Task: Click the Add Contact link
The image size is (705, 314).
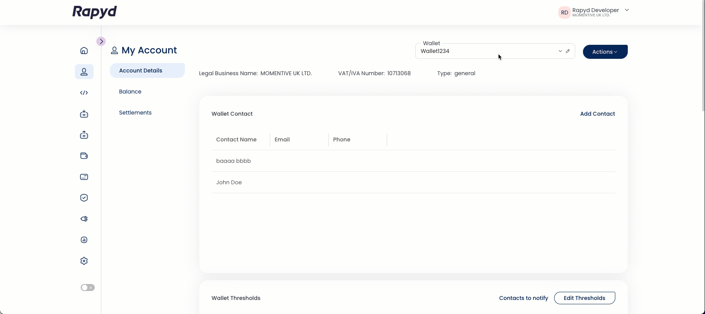Action: point(597,114)
